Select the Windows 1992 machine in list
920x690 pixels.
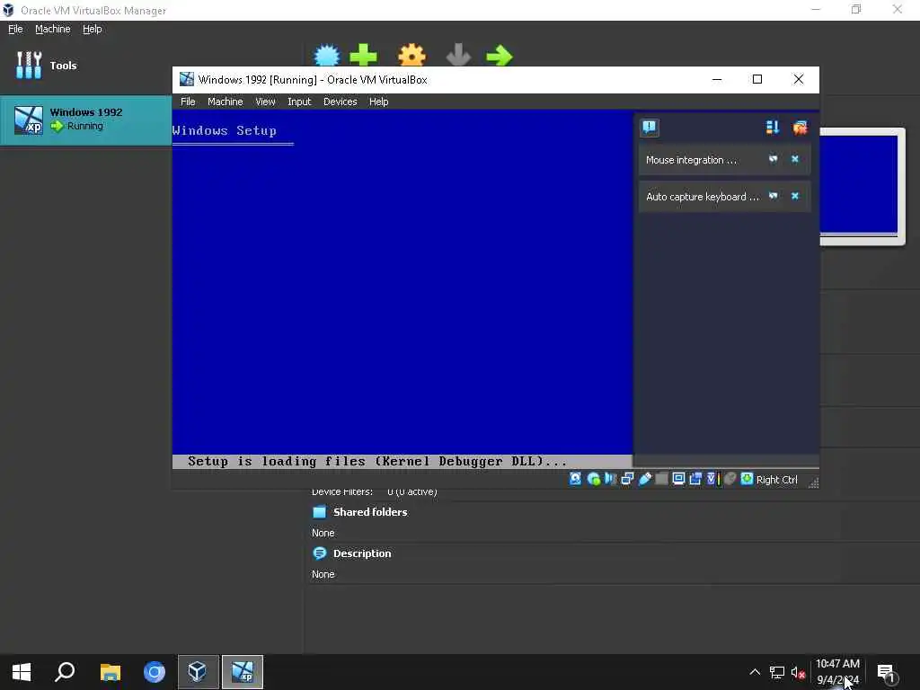click(x=85, y=119)
